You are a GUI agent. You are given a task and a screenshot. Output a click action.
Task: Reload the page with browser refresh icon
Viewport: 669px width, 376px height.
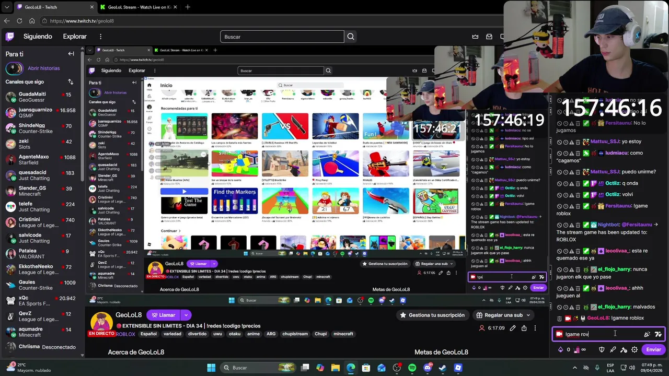tap(19, 21)
